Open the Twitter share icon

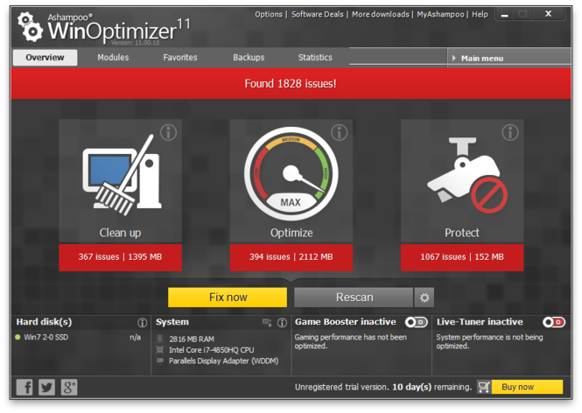[46, 387]
